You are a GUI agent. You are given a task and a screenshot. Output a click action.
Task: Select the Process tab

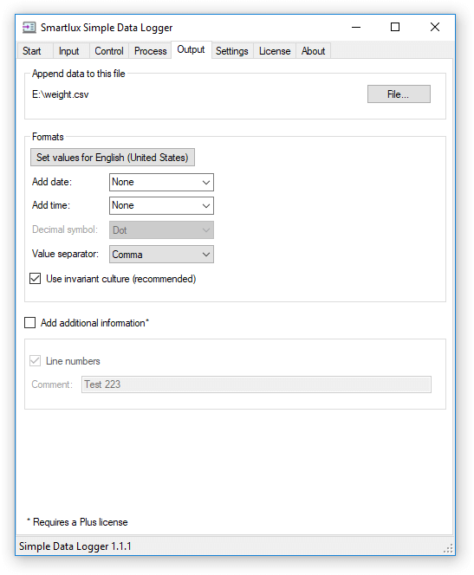click(x=151, y=51)
